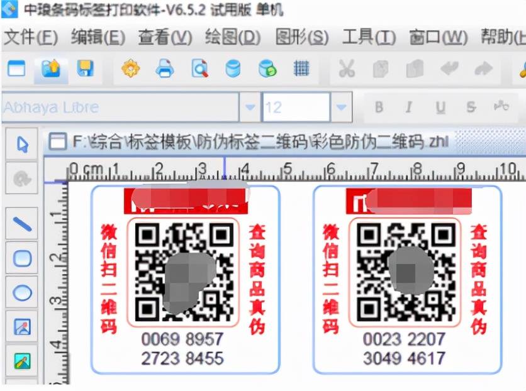Toggle bold formatting B
Screen dimensions: 526x391
[379, 107]
